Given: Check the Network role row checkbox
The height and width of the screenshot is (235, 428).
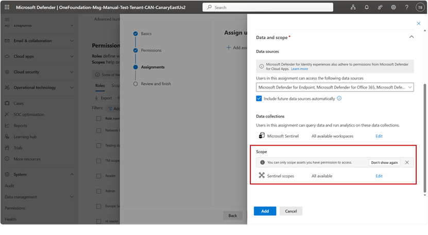Looking at the screenshot, I should [x=98, y=131].
